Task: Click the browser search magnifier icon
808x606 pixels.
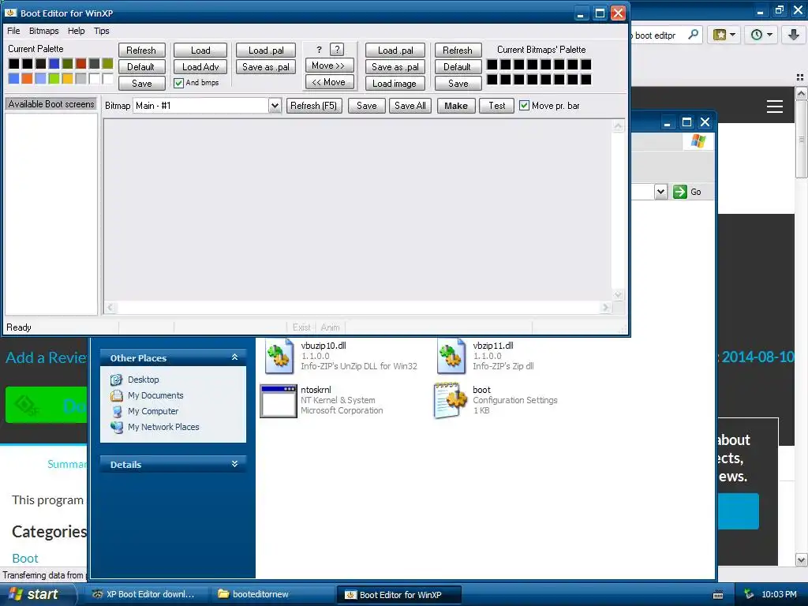Action: (694, 35)
